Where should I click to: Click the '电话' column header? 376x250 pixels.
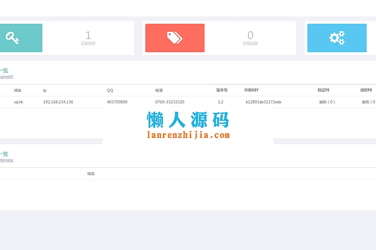159,90
